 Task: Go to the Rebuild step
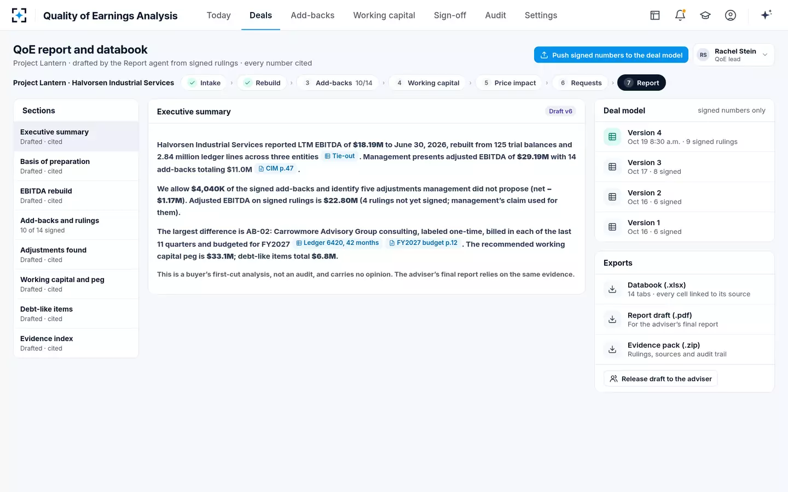(x=262, y=83)
